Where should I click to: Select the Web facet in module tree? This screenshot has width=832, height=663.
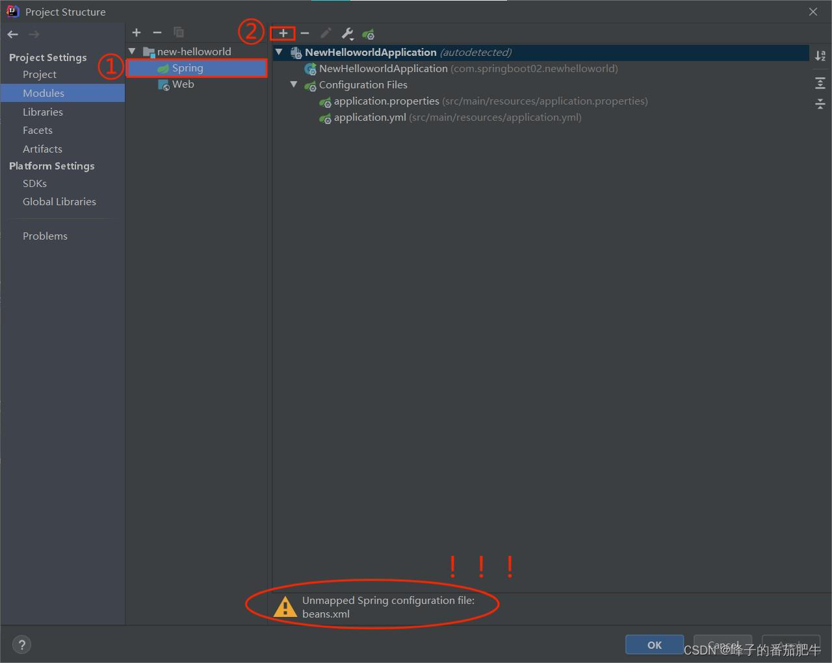[x=183, y=84]
